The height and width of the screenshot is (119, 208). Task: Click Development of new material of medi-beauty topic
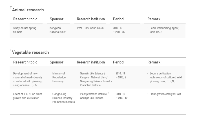(27, 79)
